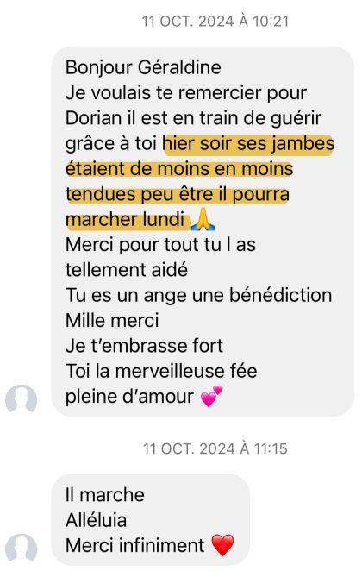This screenshot has height=577, width=362.
Task: Tap highlighted text "hier soir ses jambes"
Action: click(x=249, y=143)
